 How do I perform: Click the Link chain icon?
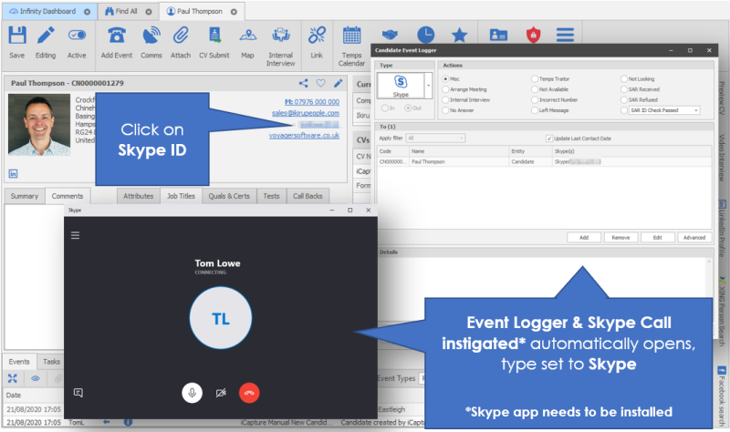317,36
